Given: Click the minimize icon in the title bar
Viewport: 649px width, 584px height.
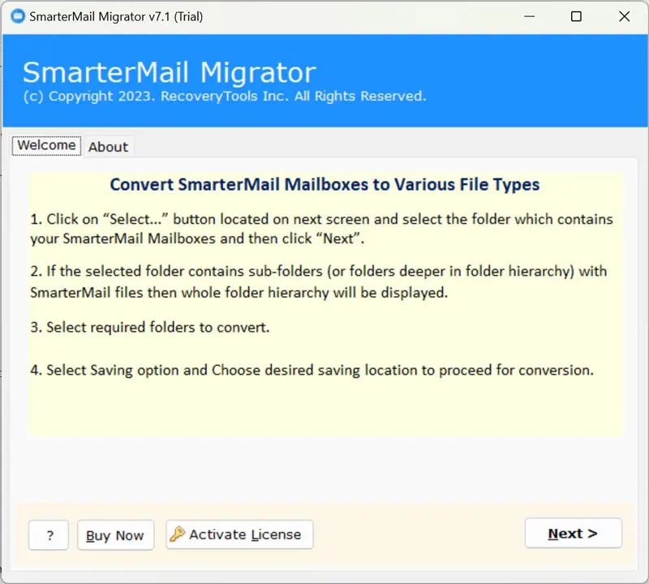Looking at the screenshot, I should tap(529, 16).
